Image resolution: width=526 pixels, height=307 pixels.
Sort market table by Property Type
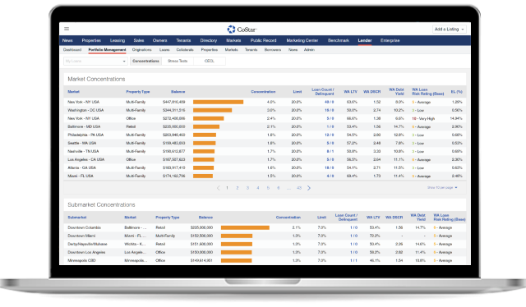pos(138,91)
